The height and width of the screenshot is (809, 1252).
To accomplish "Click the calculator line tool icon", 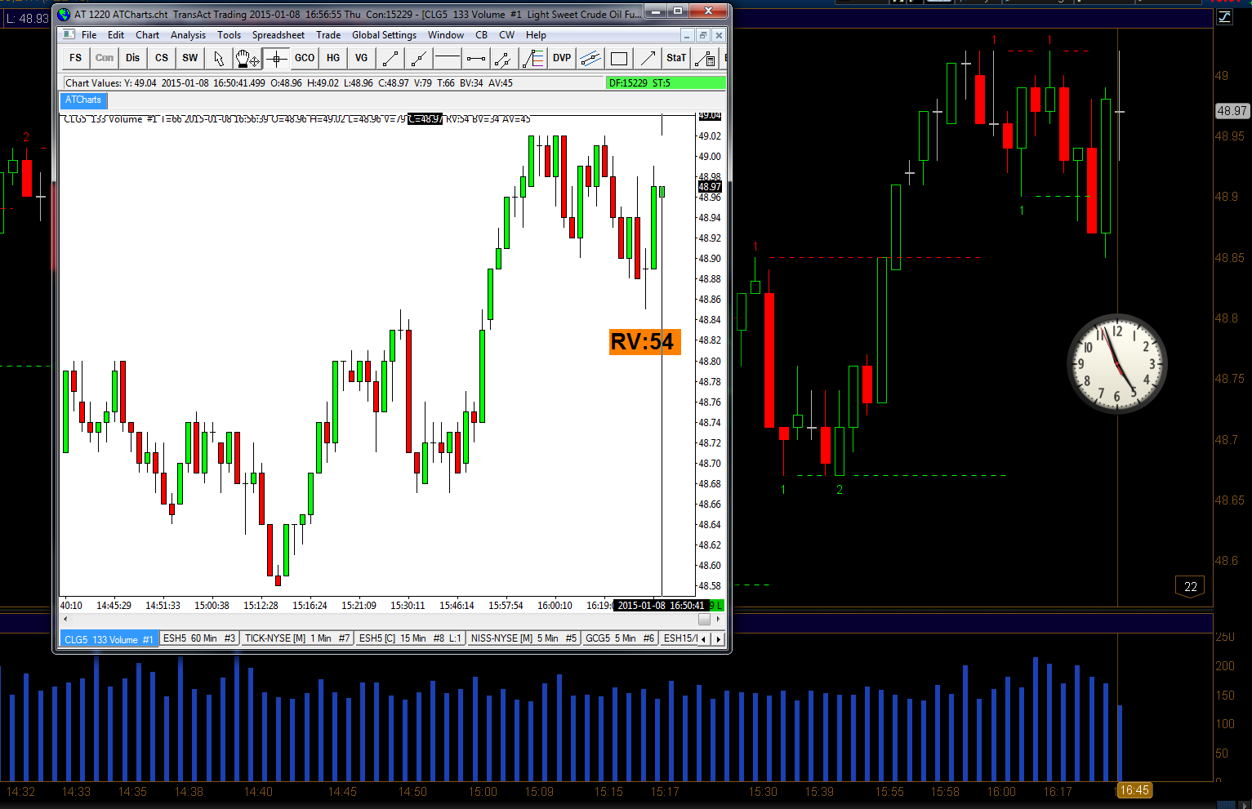I will tap(705, 58).
